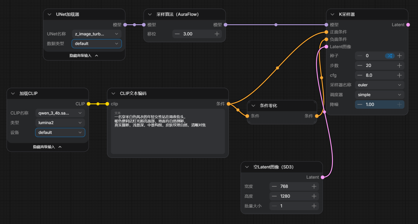Decrease the 种子 value
The width and height of the screenshot is (418, 224).
pos(360,56)
